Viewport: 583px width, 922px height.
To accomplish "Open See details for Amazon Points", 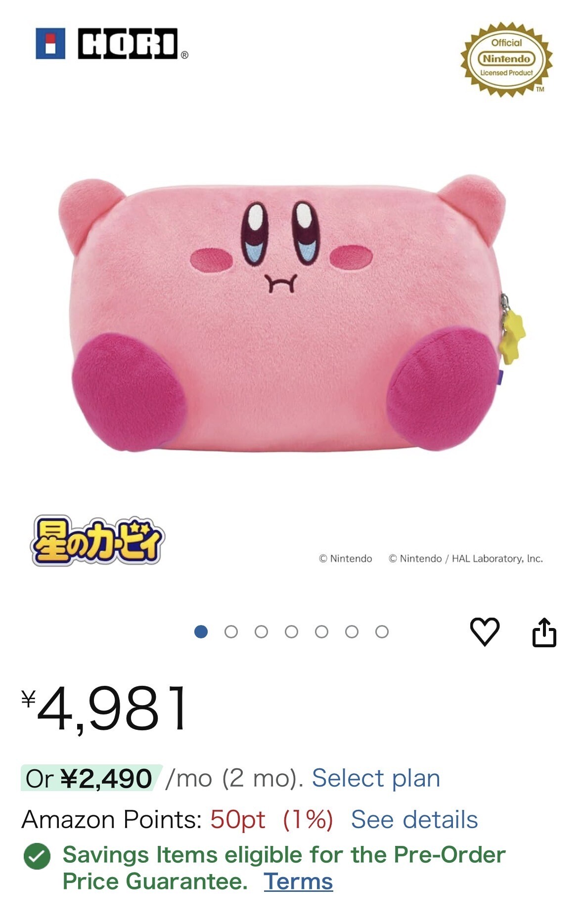I will click(414, 820).
